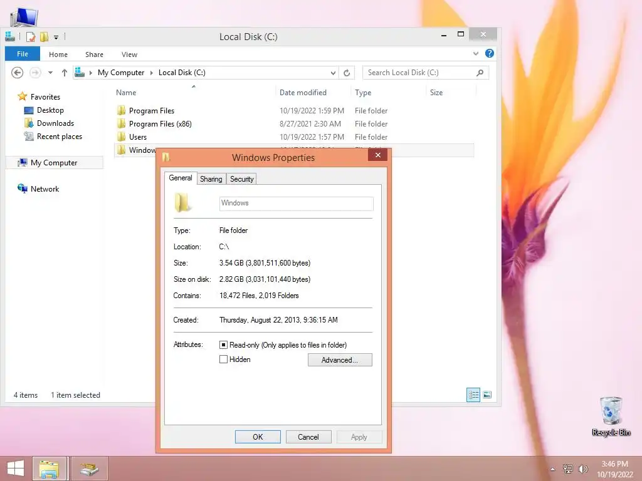
Task: Open the recent locations dropdown arrow
Action: click(x=50, y=73)
